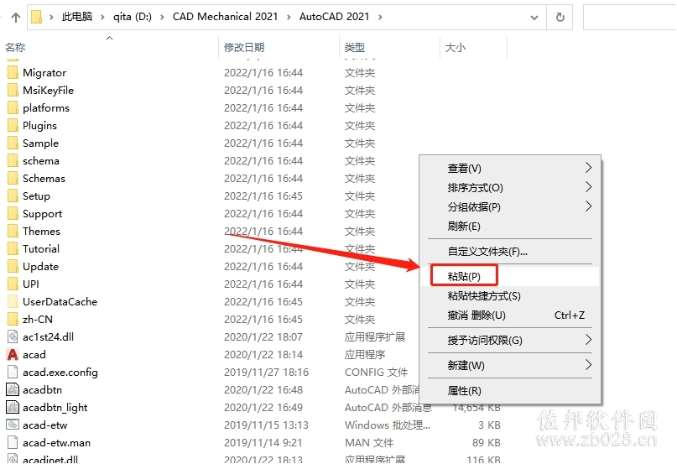
Task: Click the Migrator folder icon
Action: click(x=13, y=73)
